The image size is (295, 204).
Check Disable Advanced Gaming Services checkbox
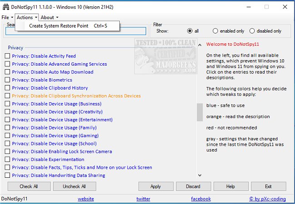click(x=7, y=64)
